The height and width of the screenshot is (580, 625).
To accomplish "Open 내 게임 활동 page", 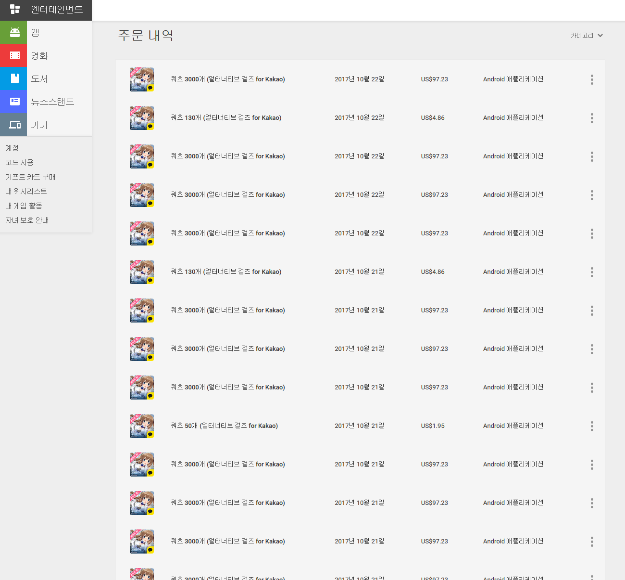I will 24,206.
